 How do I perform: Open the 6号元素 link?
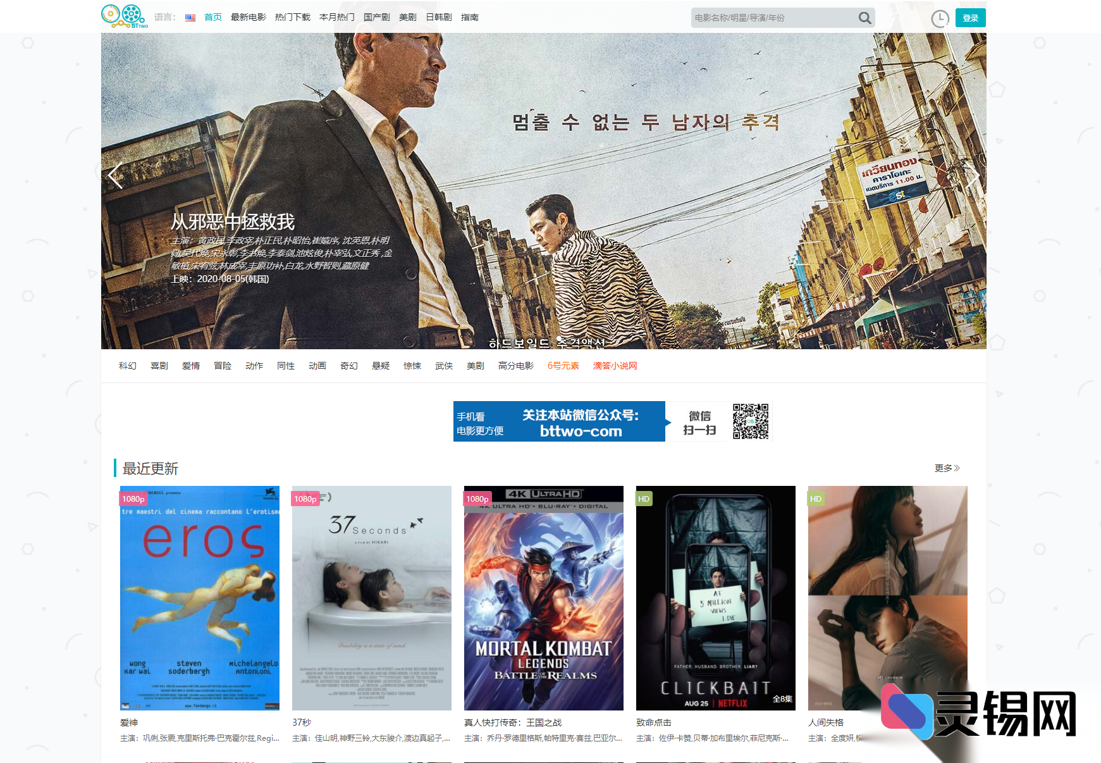[562, 366]
